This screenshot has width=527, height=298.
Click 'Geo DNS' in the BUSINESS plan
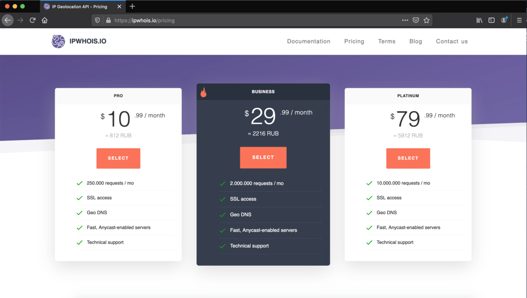tap(241, 214)
